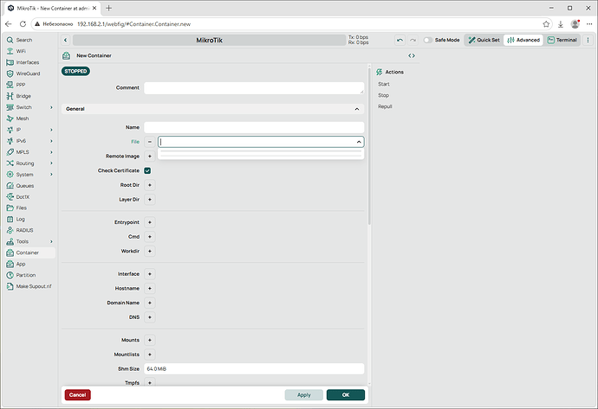The height and width of the screenshot is (409, 598).
Task: Reload the browser page
Action: (x=23, y=24)
